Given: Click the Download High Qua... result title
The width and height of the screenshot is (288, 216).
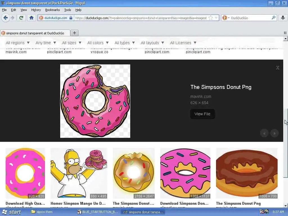Looking at the screenshot, I should pyautogui.click(x=25, y=204).
